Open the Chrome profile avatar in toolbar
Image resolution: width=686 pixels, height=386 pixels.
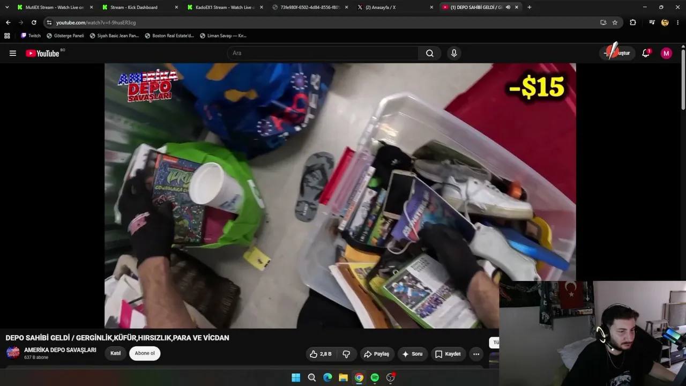665,23
